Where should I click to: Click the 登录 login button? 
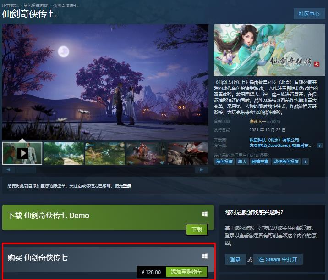coord(235,259)
